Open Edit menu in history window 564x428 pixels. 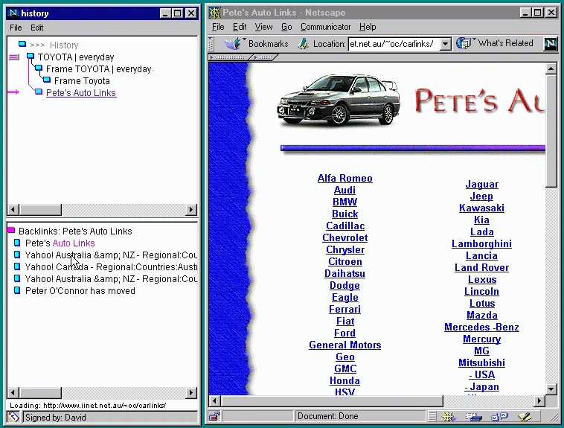click(36, 28)
